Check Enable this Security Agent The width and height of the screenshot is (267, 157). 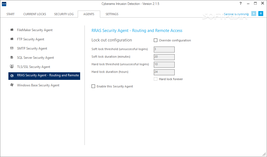(x=93, y=86)
